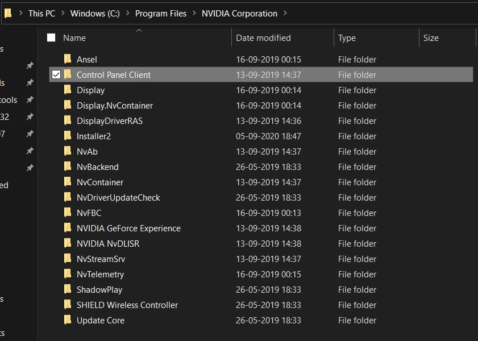Image resolution: width=478 pixels, height=341 pixels.
Task: Click the NVIDIA NvDLISR folder icon
Action: coord(68,243)
